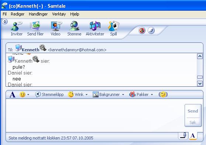Screen dimensions: 206x145
Task: Open the Fil menu
Action: click(x=4, y=14)
